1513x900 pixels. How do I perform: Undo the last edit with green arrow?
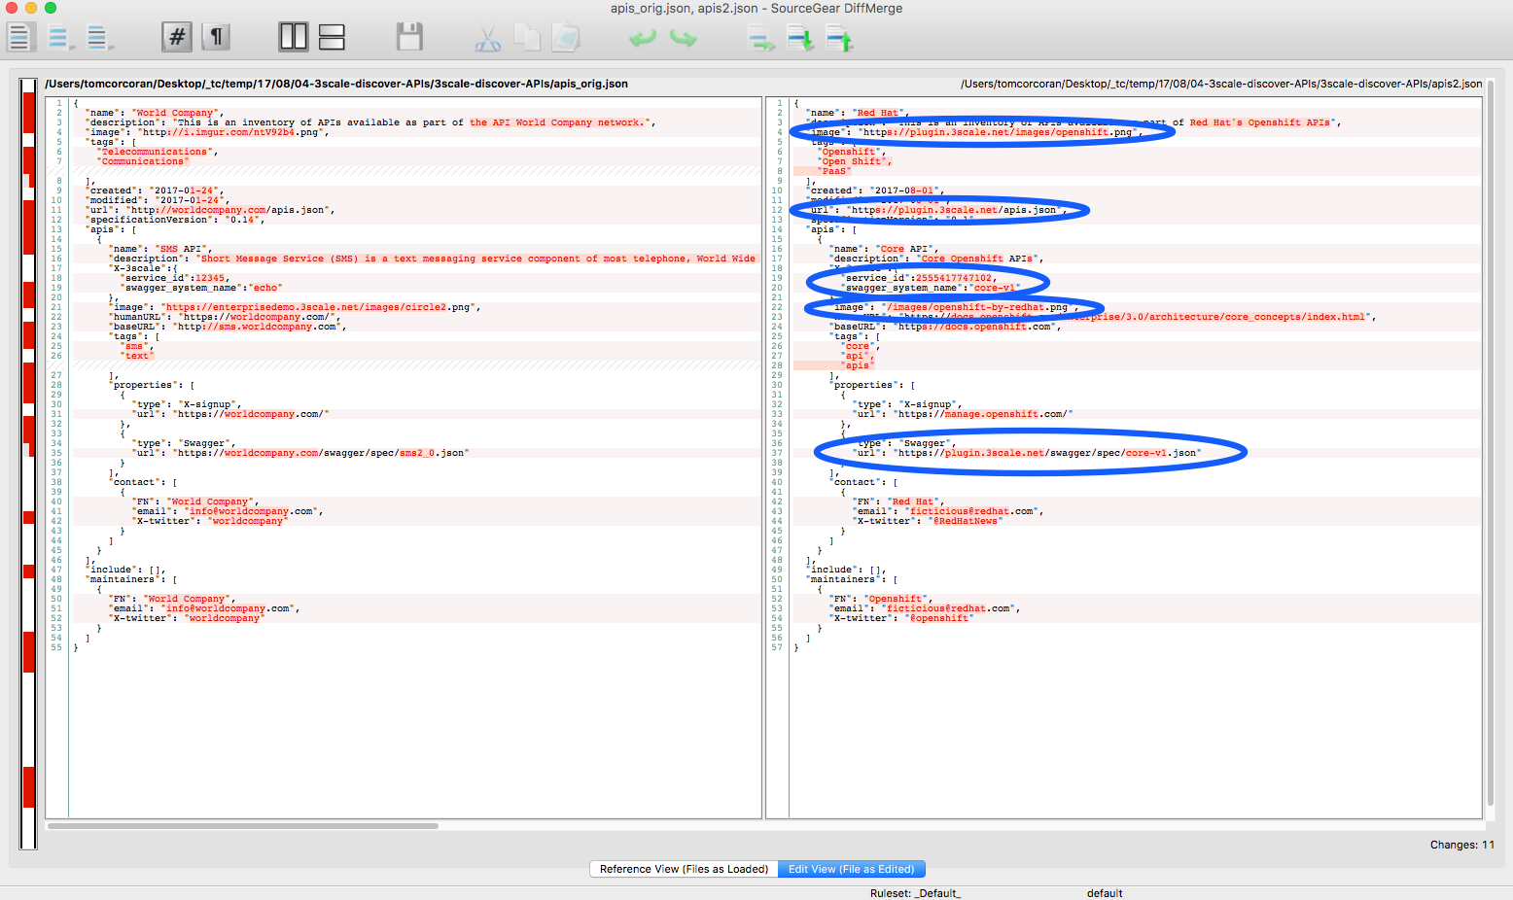[643, 38]
